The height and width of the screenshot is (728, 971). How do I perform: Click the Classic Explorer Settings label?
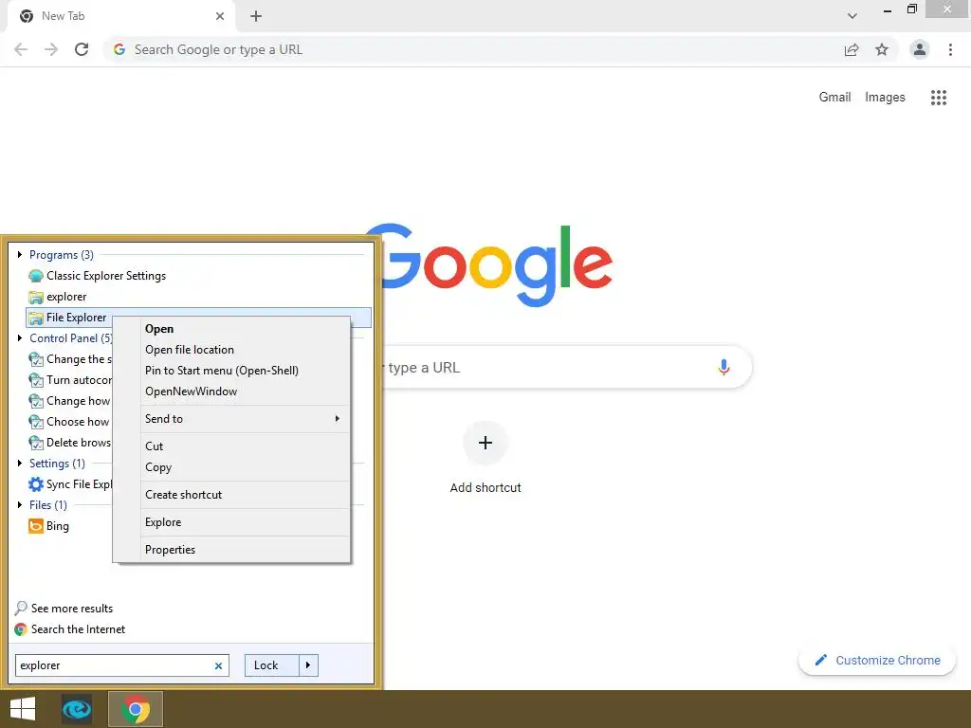point(106,276)
